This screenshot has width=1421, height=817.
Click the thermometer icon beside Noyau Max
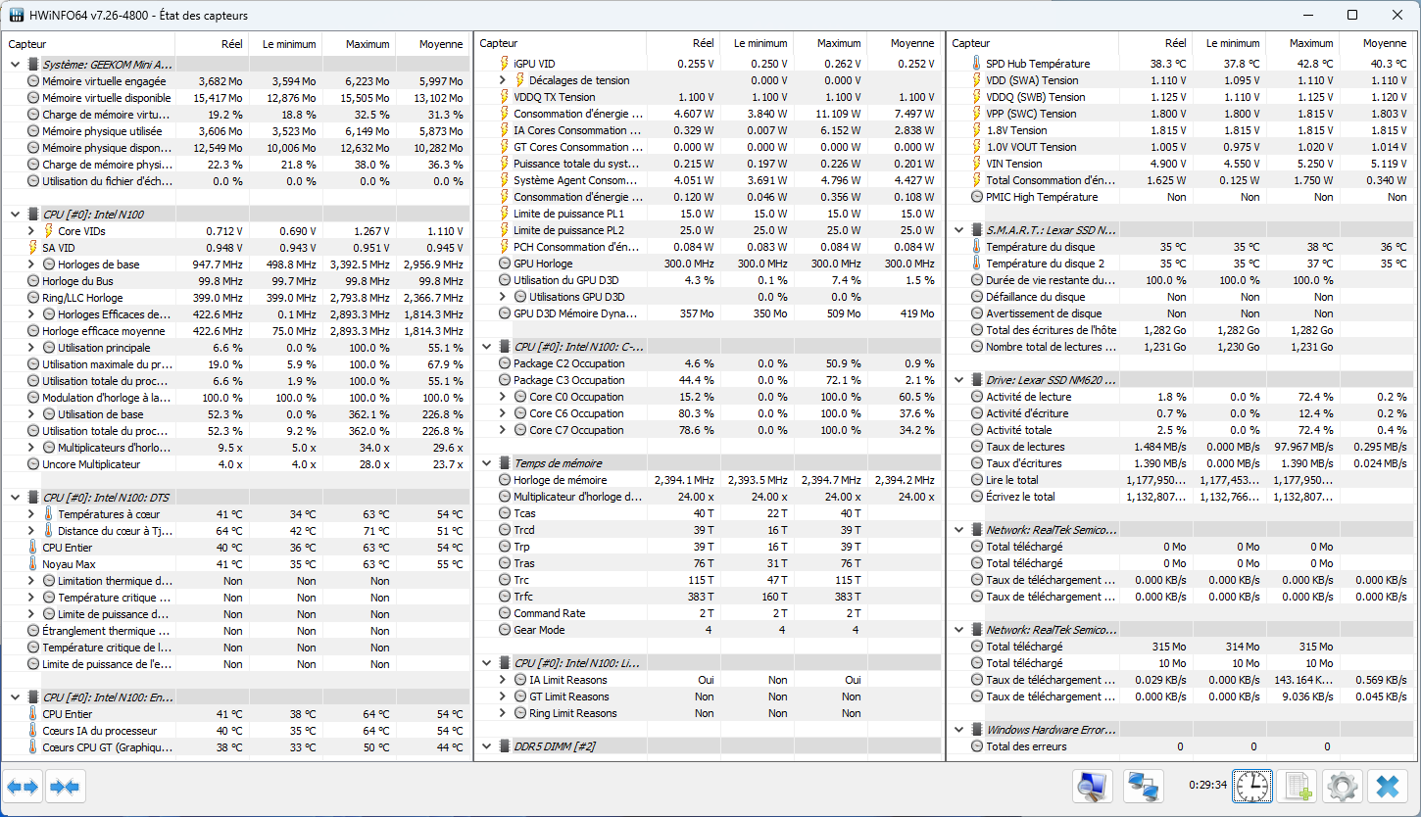(32, 564)
